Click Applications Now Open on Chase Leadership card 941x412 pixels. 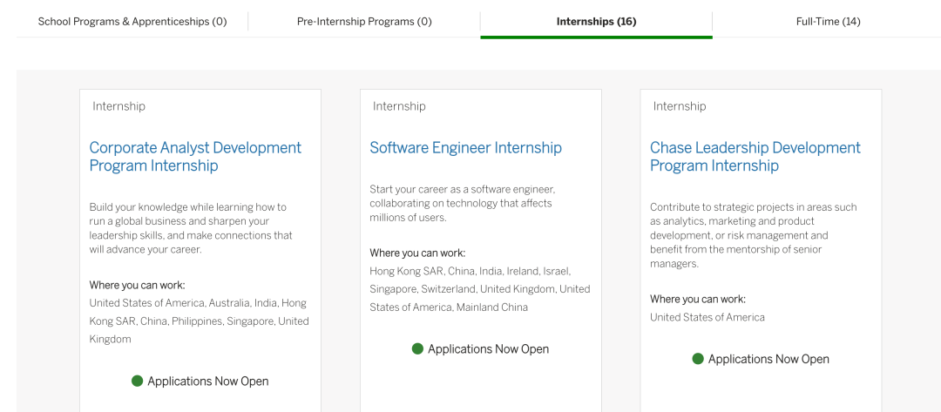pos(768,359)
